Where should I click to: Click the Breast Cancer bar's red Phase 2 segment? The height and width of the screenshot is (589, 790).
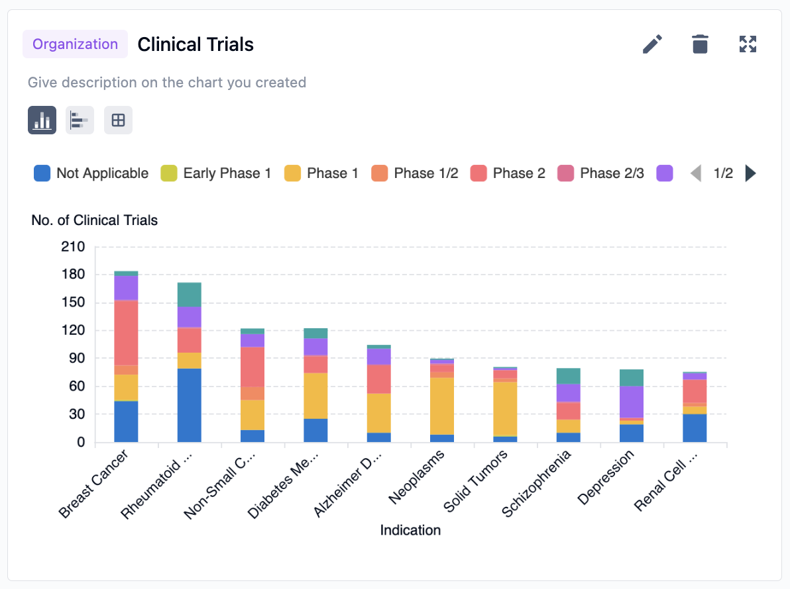point(126,332)
